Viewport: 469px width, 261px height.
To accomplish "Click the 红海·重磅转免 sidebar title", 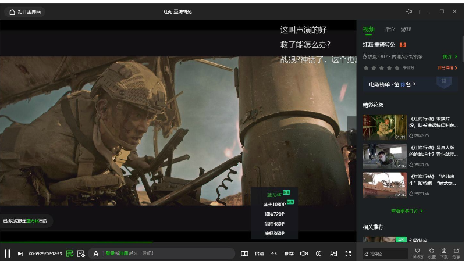I will pyautogui.click(x=379, y=45).
